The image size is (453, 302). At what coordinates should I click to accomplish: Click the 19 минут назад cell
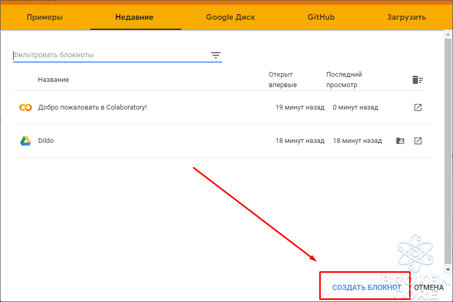pyautogui.click(x=300, y=107)
